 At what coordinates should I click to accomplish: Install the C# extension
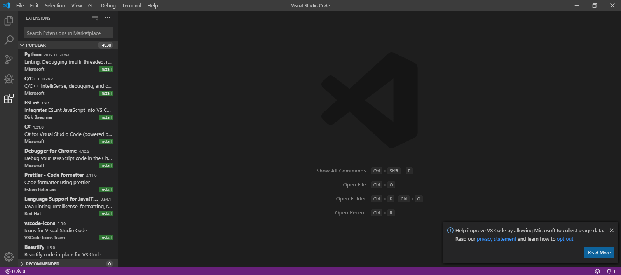click(x=106, y=141)
